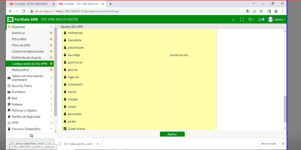This screenshot has height=150, width=301.
Task: Toggle favorite star for AntiVirus
Action: coord(51,33)
